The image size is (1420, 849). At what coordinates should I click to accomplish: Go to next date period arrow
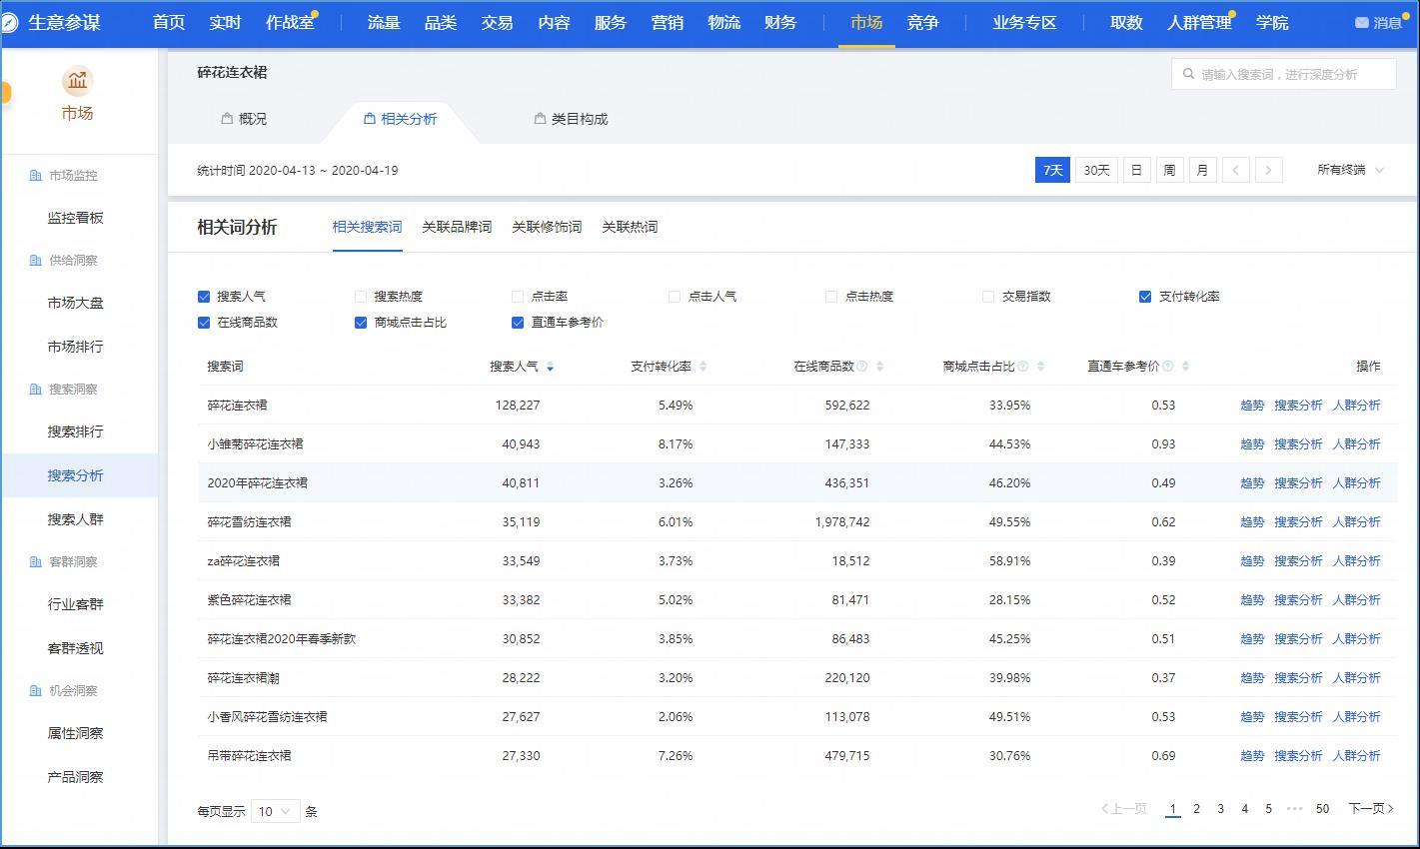[1268, 170]
